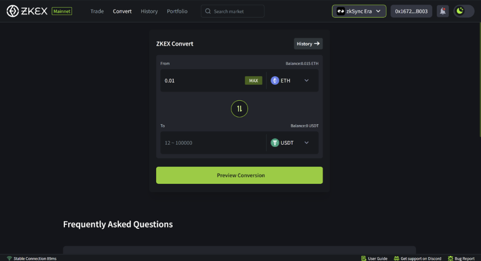Click the zkSync Era network logo
The image size is (481, 261).
[x=341, y=11]
